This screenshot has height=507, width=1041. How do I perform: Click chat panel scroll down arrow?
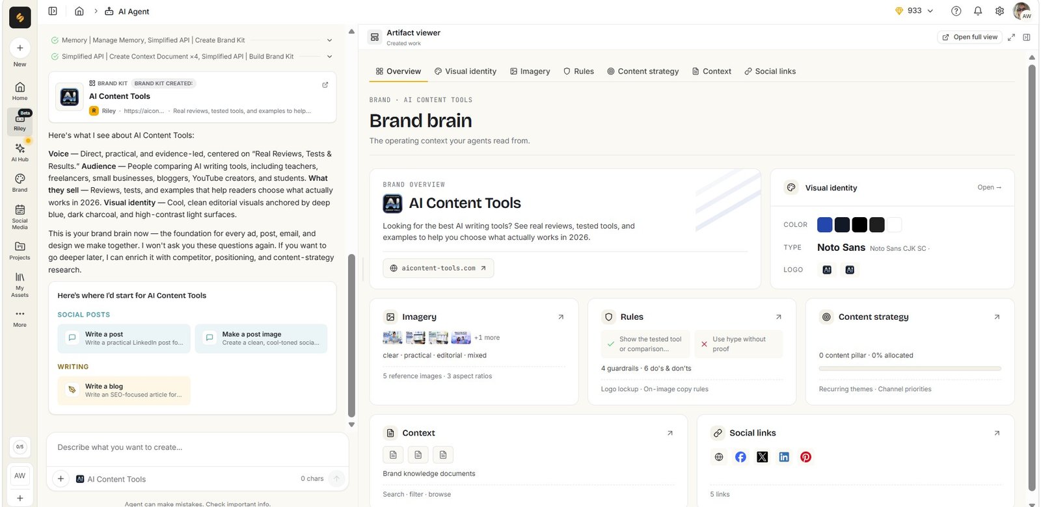tap(351, 424)
